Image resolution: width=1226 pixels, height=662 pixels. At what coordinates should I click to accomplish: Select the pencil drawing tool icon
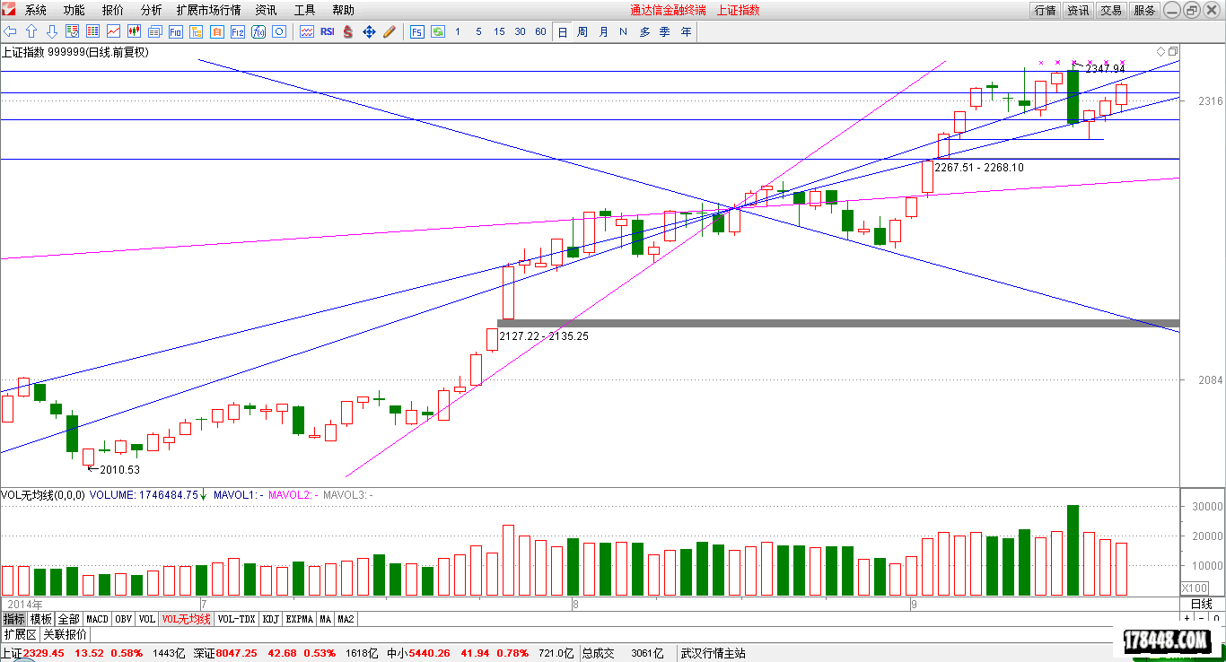pos(389,31)
